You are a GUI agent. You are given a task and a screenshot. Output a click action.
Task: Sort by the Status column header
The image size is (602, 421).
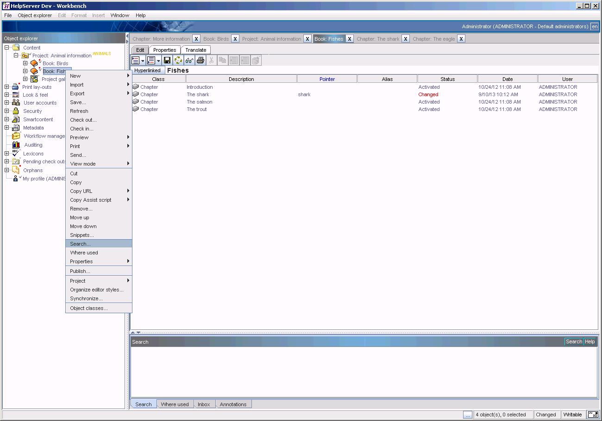coord(447,79)
